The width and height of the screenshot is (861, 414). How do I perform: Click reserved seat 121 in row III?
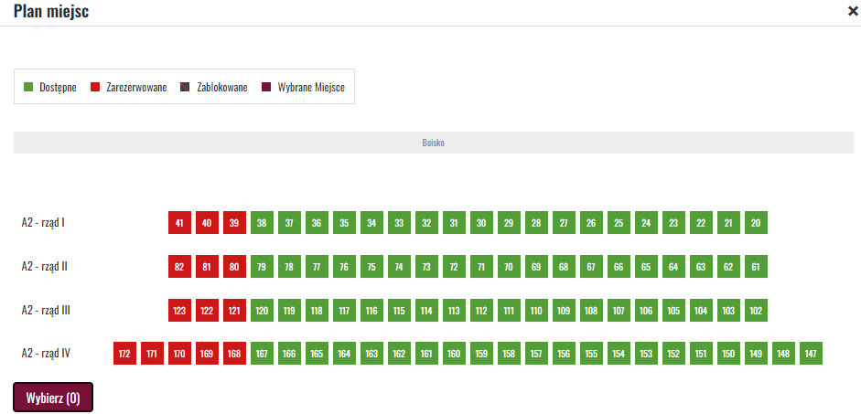(234, 311)
